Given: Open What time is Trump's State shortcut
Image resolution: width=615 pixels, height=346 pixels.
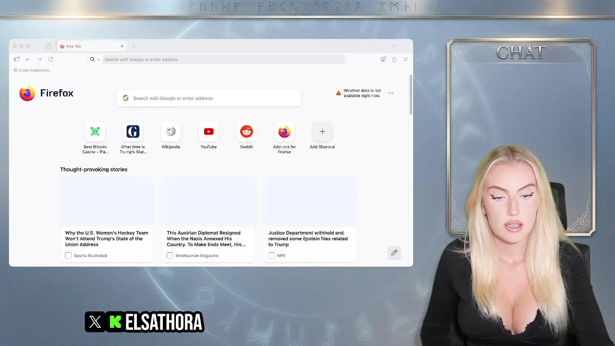Looking at the screenshot, I should pyautogui.click(x=133, y=138).
